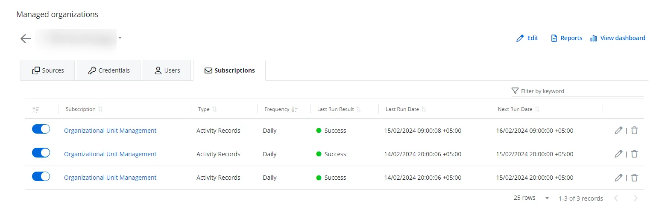The width and height of the screenshot is (656, 216).
Task: Click the Managed organizations heading
Action: [x=57, y=15]
